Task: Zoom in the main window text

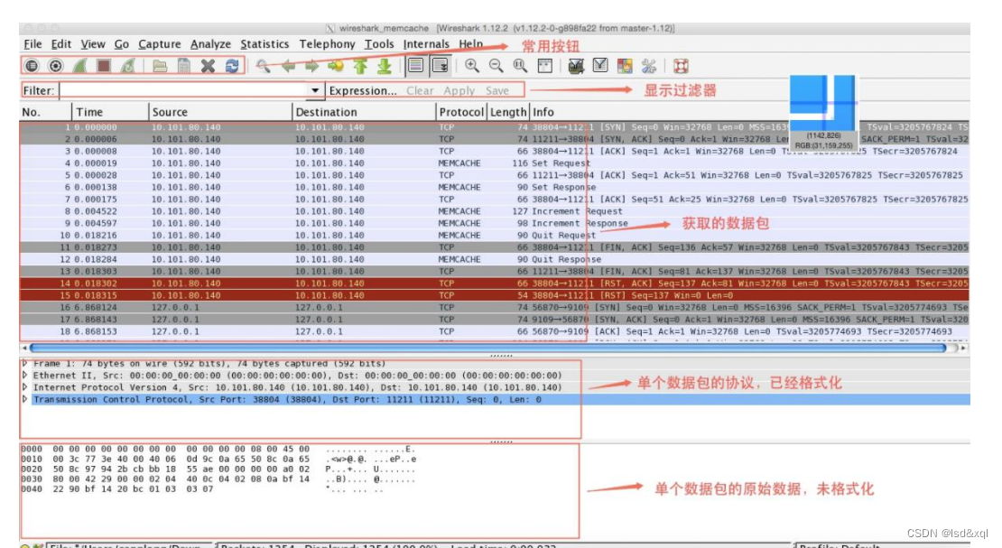Action: [471, 66]
